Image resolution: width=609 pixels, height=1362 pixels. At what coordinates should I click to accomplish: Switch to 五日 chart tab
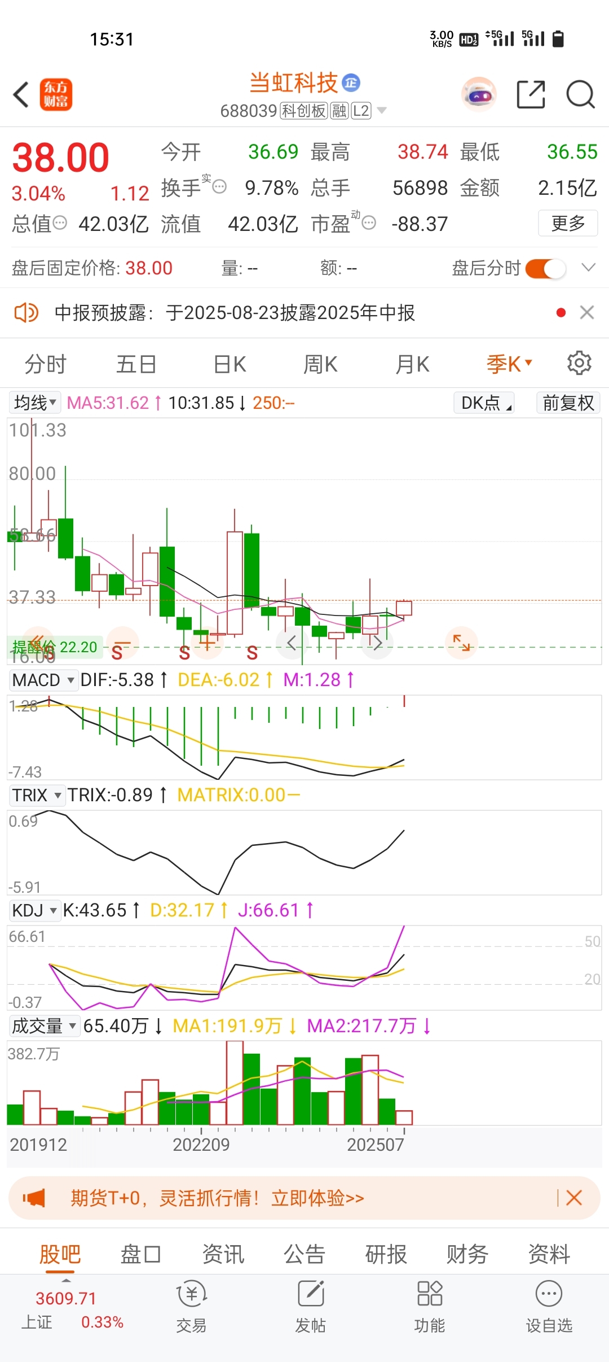(136, 364)
